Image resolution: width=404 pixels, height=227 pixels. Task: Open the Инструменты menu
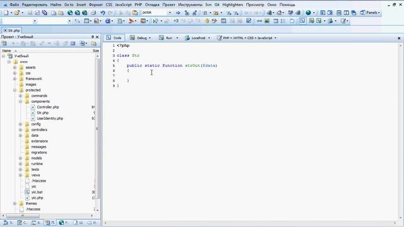[x=190, y=4]
